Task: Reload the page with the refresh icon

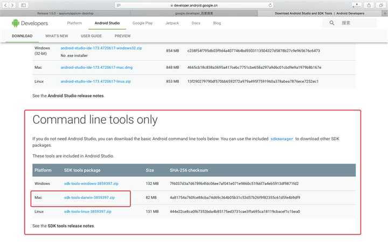Action: [270, 5]
